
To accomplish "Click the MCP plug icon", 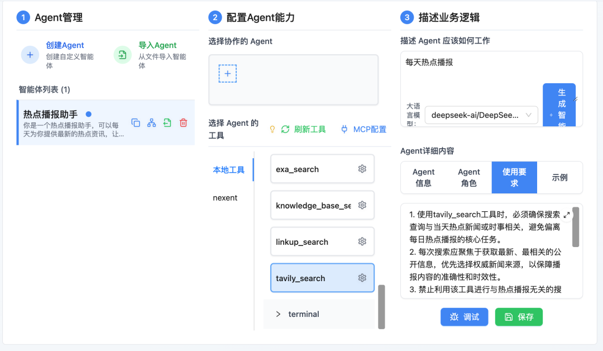I will (x=344, y=129).
